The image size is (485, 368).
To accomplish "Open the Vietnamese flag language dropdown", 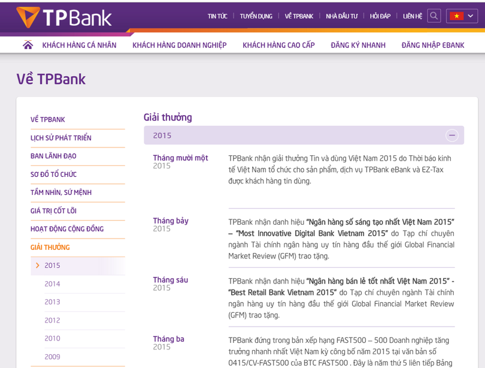I will tap(462, 16).
